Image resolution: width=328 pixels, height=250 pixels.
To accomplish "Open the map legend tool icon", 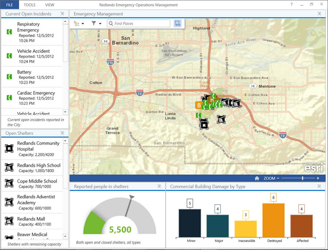I will pyautogui.click(x=77, y=23).
